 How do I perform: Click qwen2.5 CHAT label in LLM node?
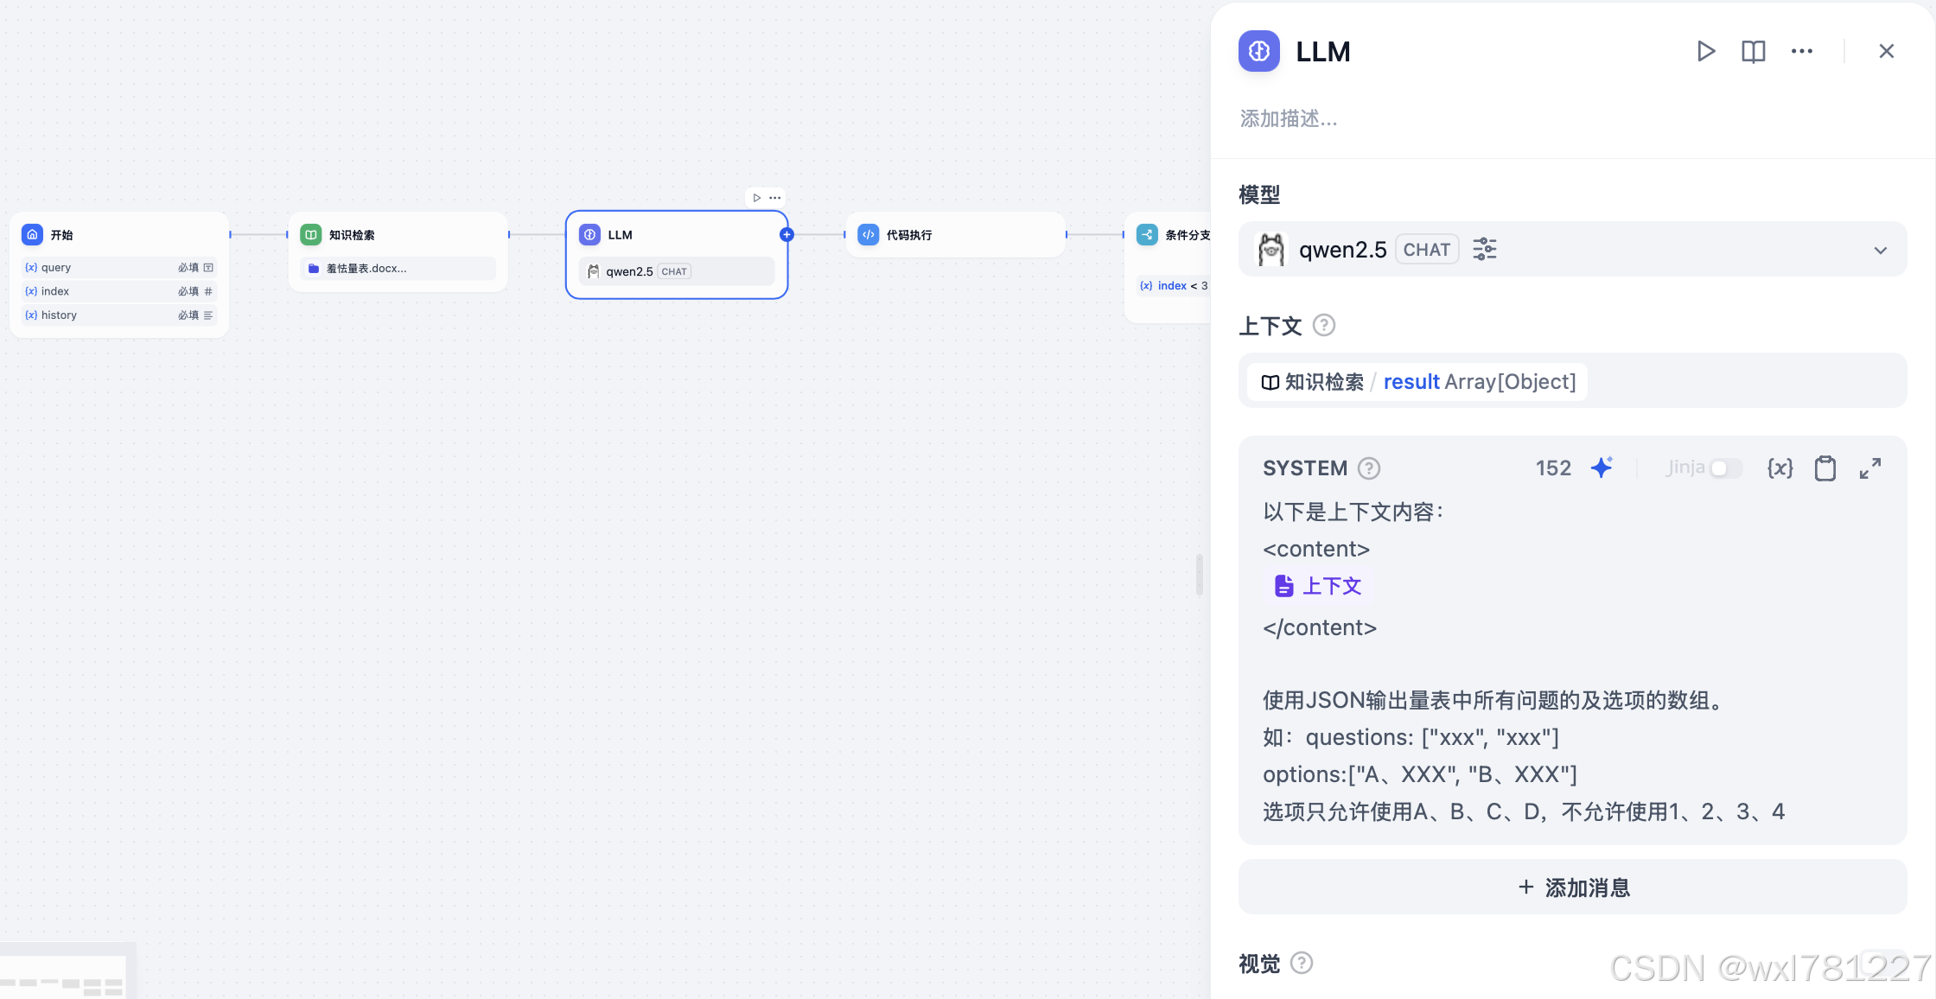[x=677, y=271]
